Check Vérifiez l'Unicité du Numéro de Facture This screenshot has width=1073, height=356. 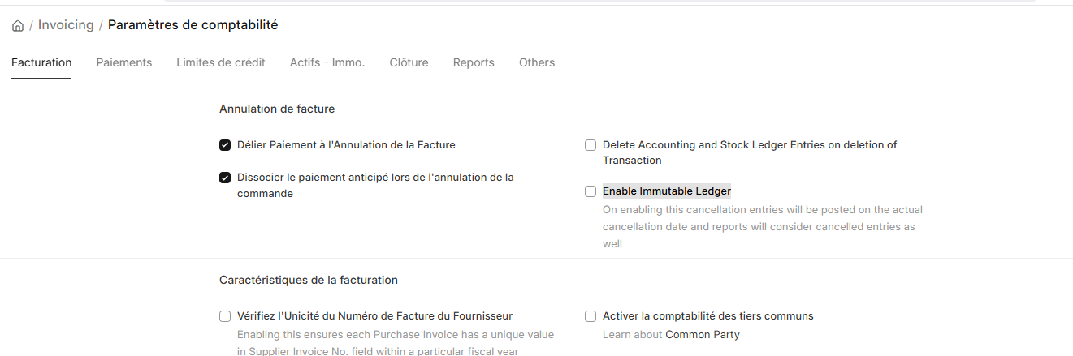coord(225,316)
